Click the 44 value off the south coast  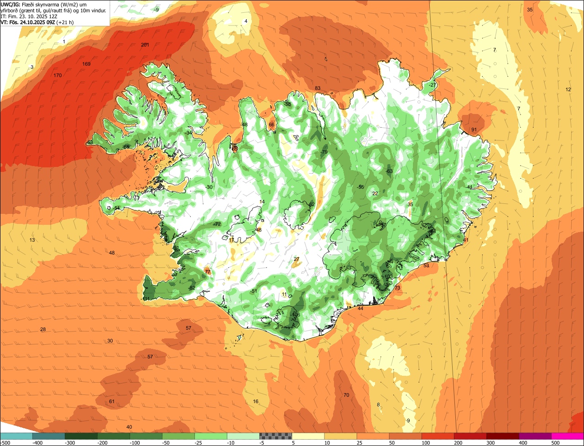360,308
